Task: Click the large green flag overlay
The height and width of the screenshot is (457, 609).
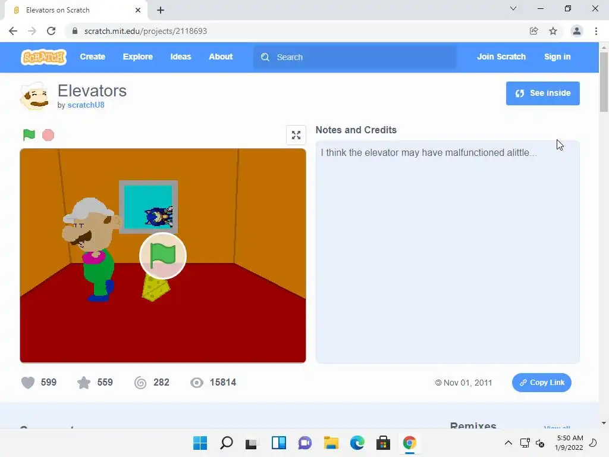Action: coord(163,256)
